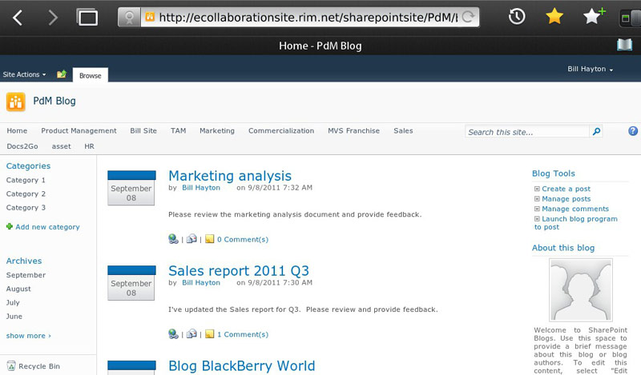Open the Marketing navigation item
The width and height of the screenshot is (641, 375).
click(x=217, y=130)
